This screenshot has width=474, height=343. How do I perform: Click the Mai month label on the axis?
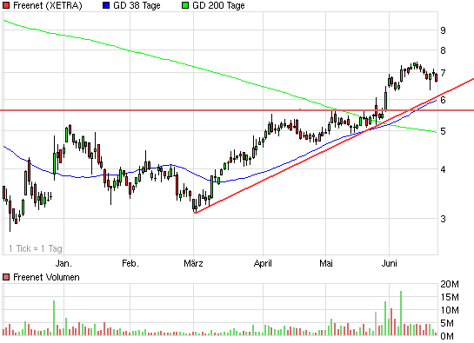coord(326,263)
